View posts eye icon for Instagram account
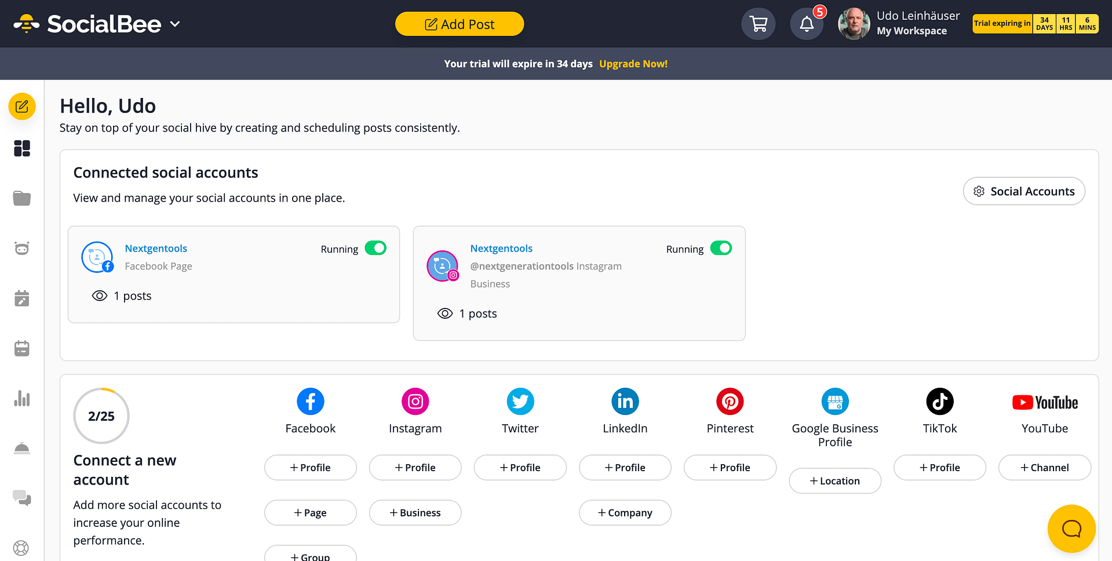This screenshot has height=561, width=1112. (x=445, y=314)
